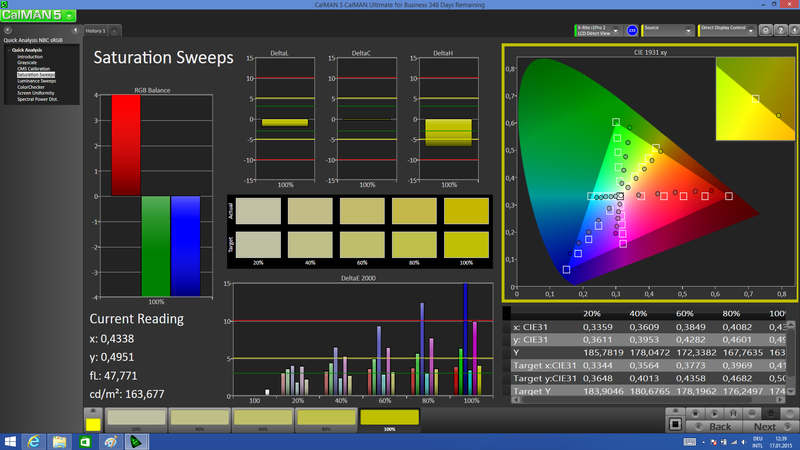Screen dimensions: 800x450
Task: Open the question mark help icon
Action: point(781,30)
